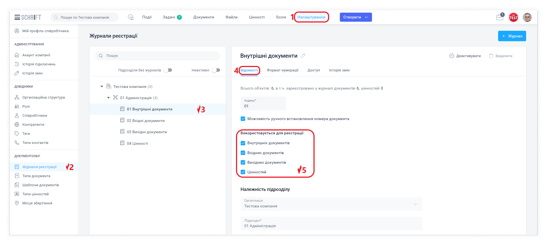547x245 pixels.
Task: Uncheck the Цінностей checkbox
Action: [243, 172]
